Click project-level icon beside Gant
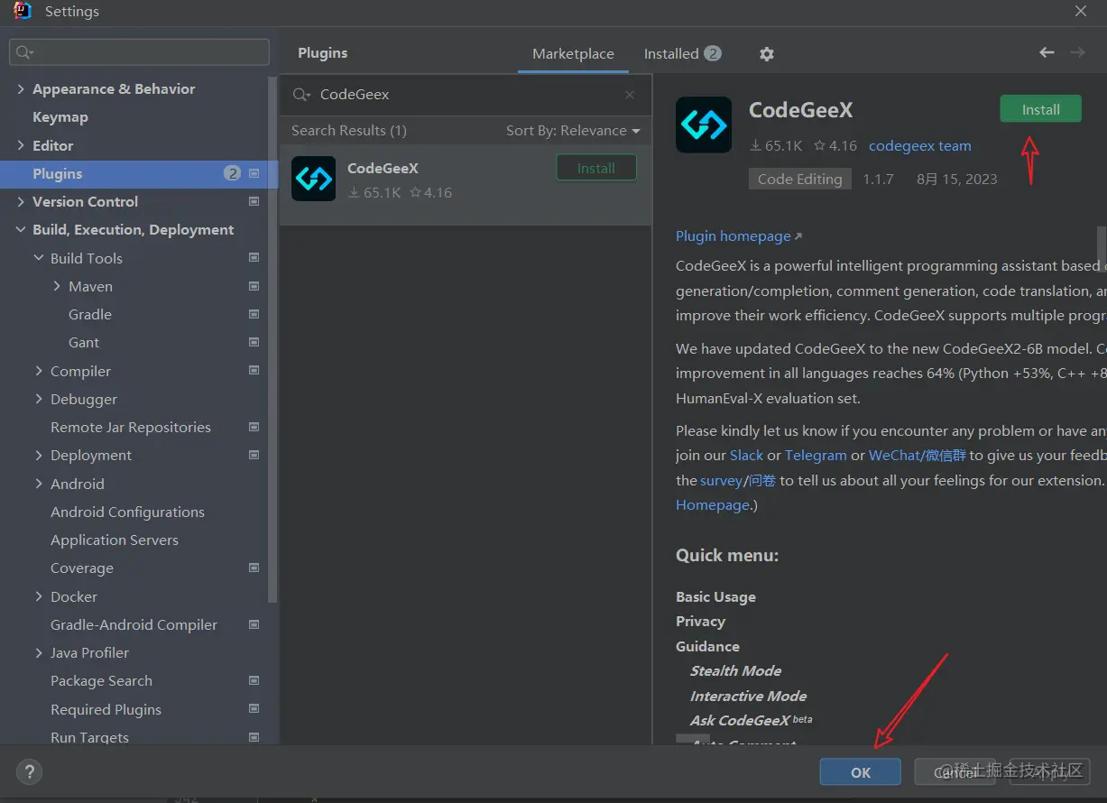The image size is (1107, 803). pos(254,342)
